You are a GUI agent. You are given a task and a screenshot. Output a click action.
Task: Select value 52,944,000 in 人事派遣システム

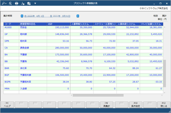pos(128,27)
